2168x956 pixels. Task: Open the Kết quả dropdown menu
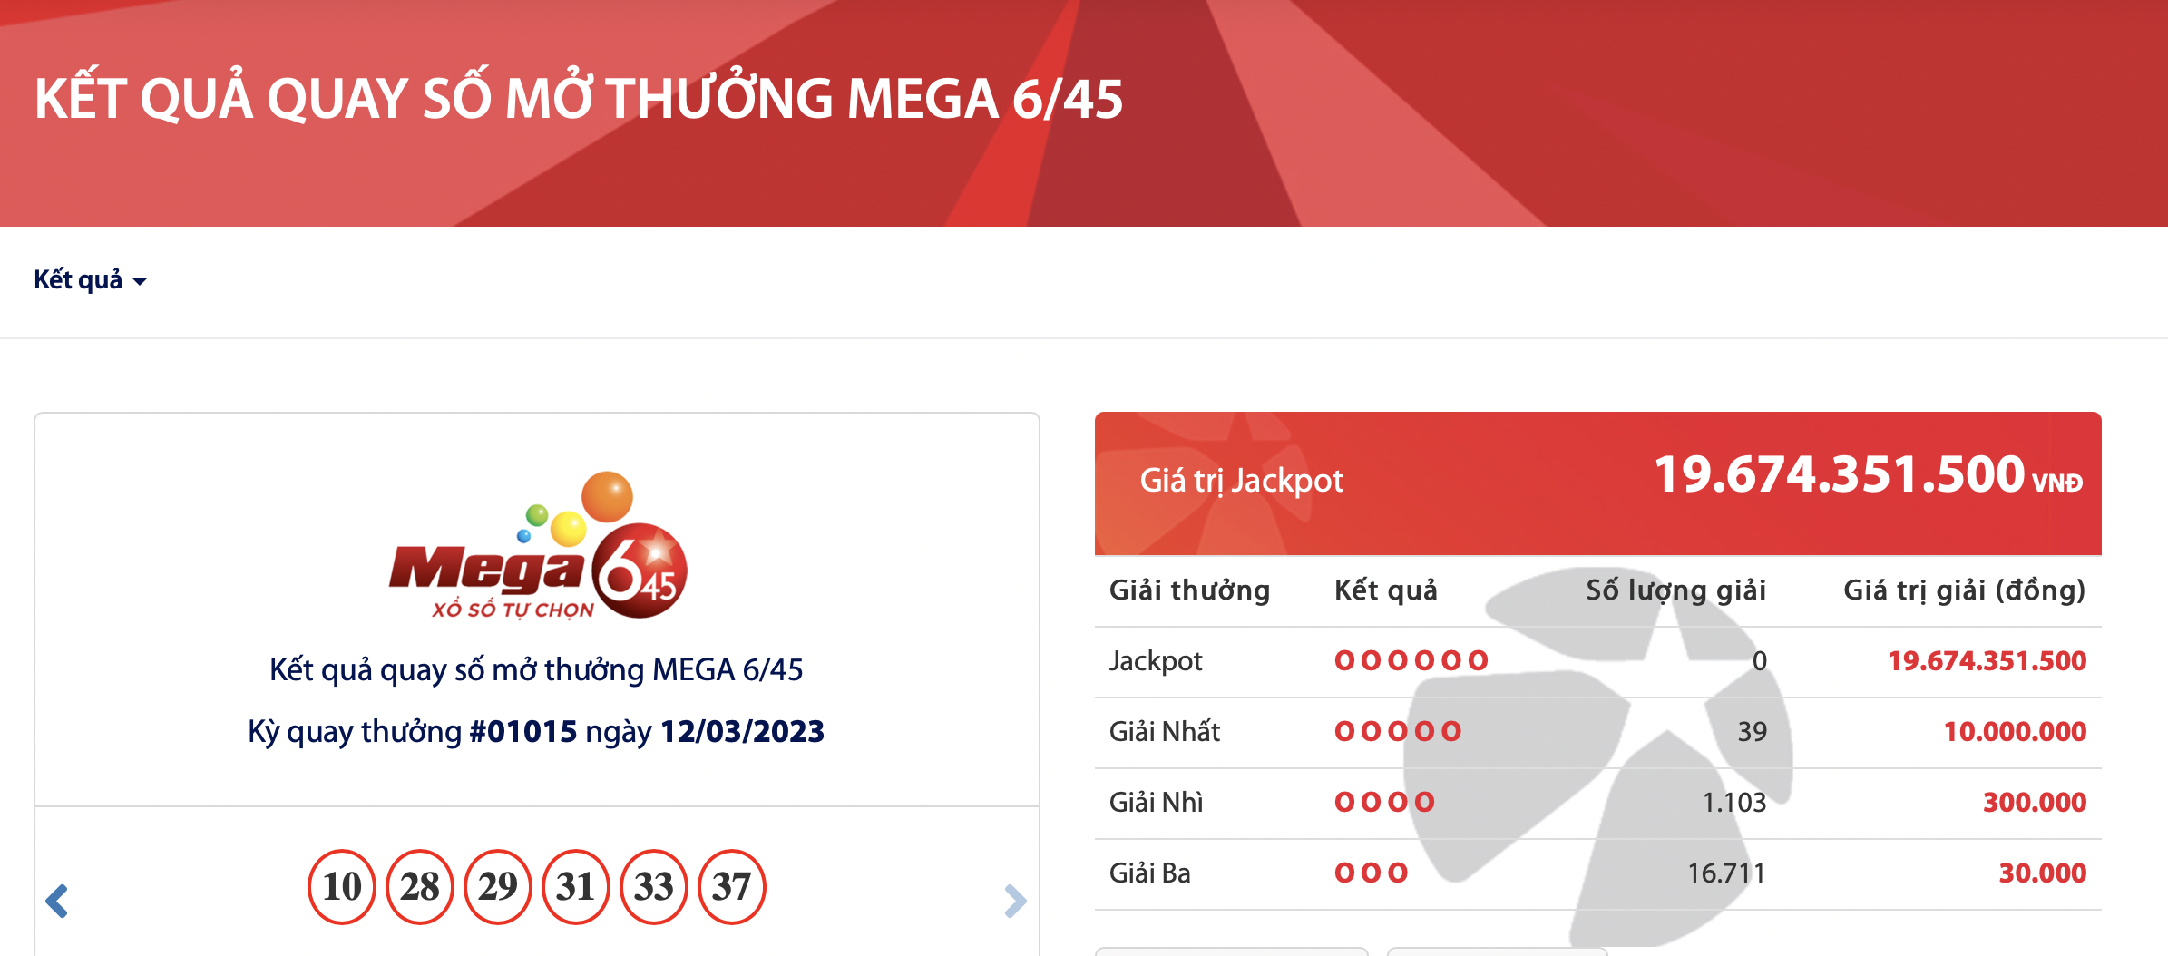point(90,279)
